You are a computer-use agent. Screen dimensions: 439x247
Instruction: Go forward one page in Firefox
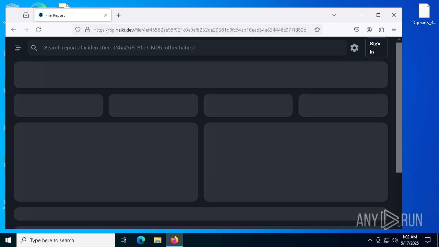(26, 30)
